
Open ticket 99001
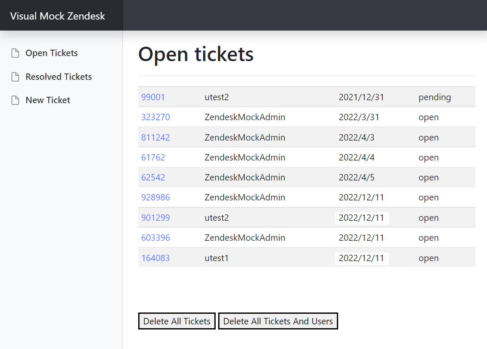click(153, 97)
